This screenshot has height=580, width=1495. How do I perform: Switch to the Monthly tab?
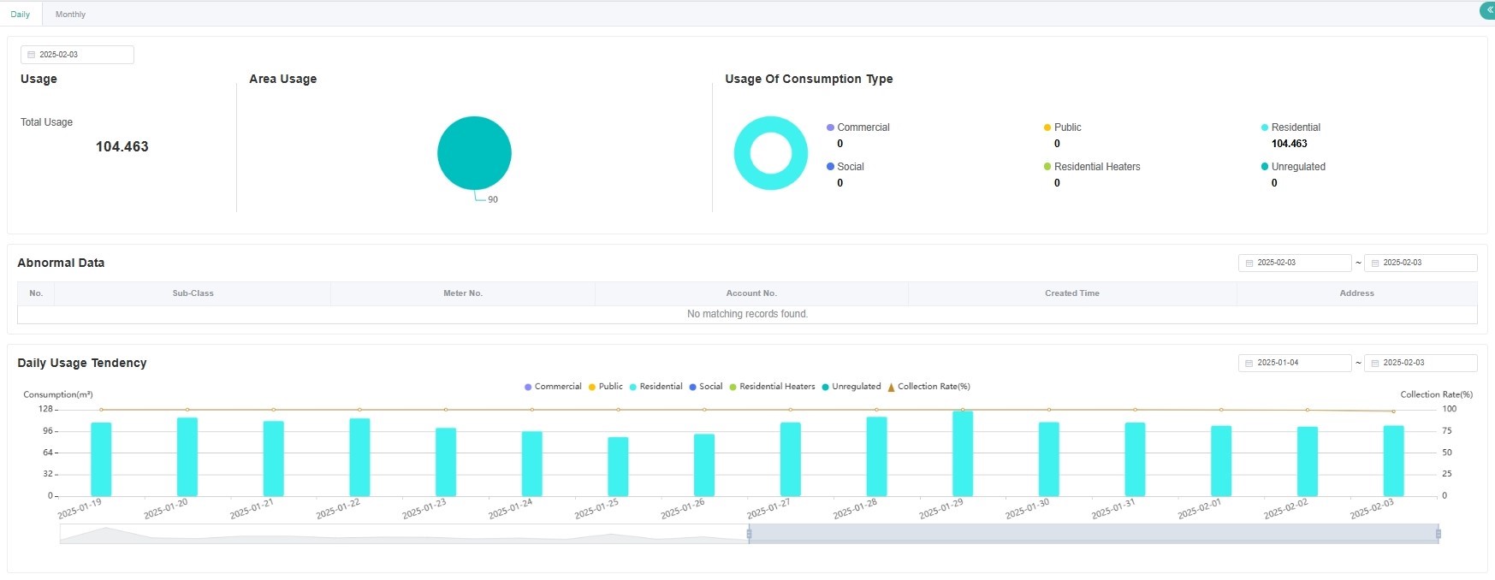(70, 15)
